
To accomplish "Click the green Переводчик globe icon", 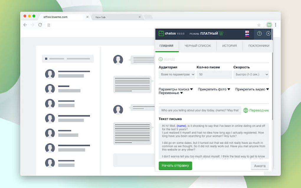I will click(x=246, y=110).
